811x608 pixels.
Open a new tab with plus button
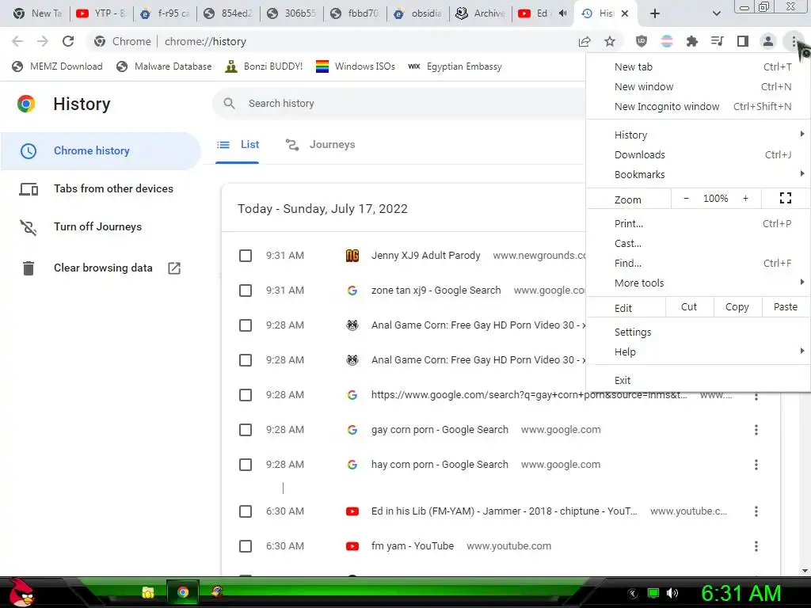tap(655, 13)
